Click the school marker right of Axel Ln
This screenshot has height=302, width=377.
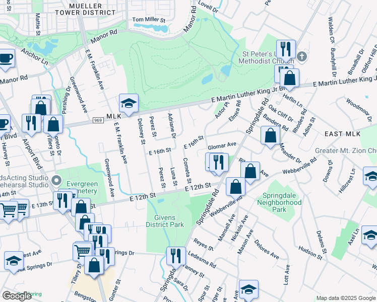(370, 236)
